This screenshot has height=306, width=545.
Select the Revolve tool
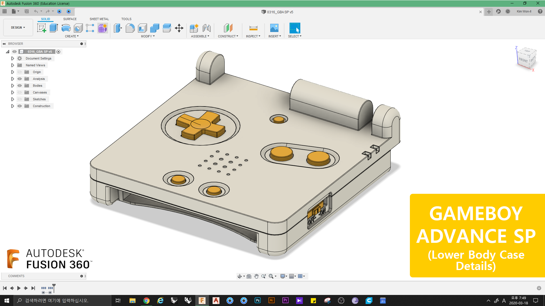click(x=66, y=28)
